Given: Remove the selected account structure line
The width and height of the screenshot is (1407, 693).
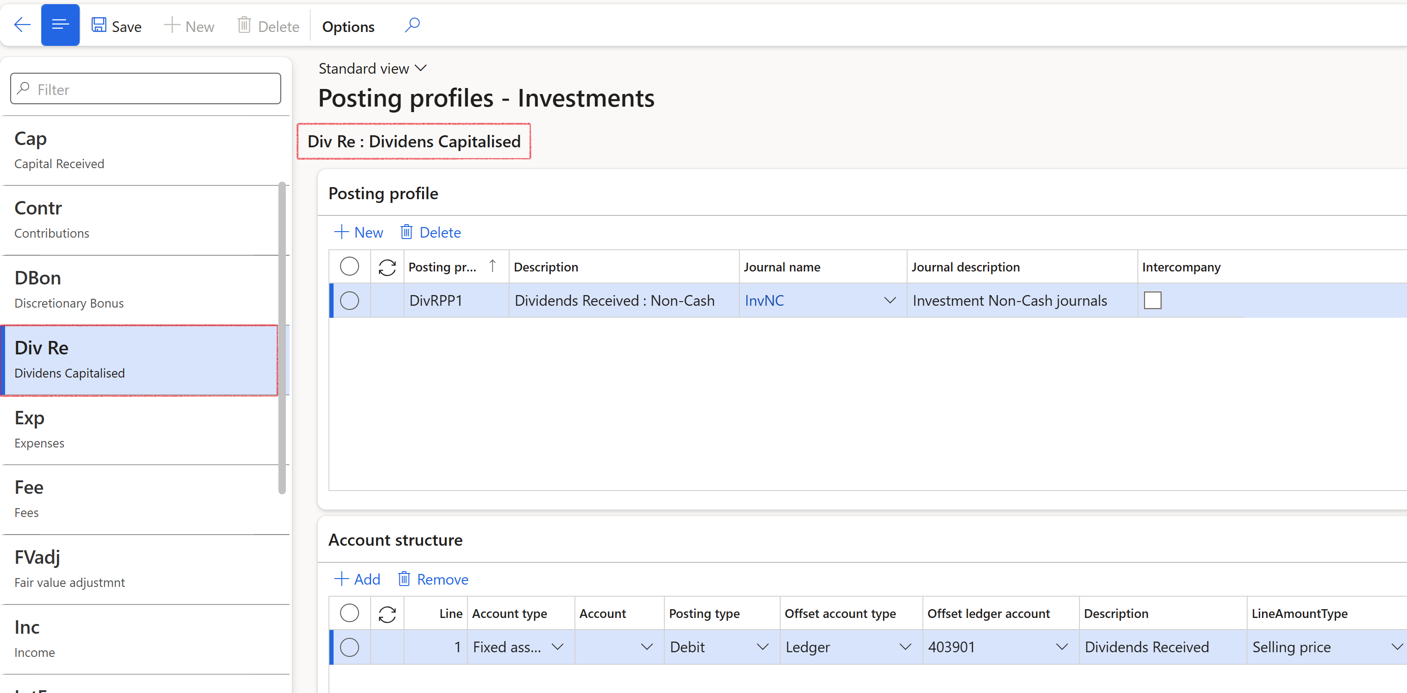Looking at the screenshot, I should tap(433, 579).
